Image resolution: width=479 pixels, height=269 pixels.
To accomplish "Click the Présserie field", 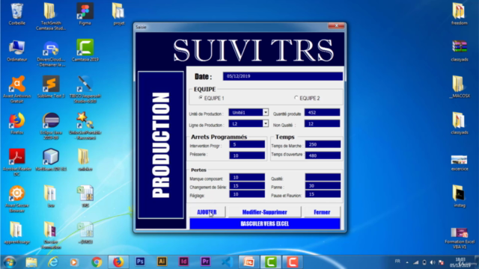I will [247, 155].
